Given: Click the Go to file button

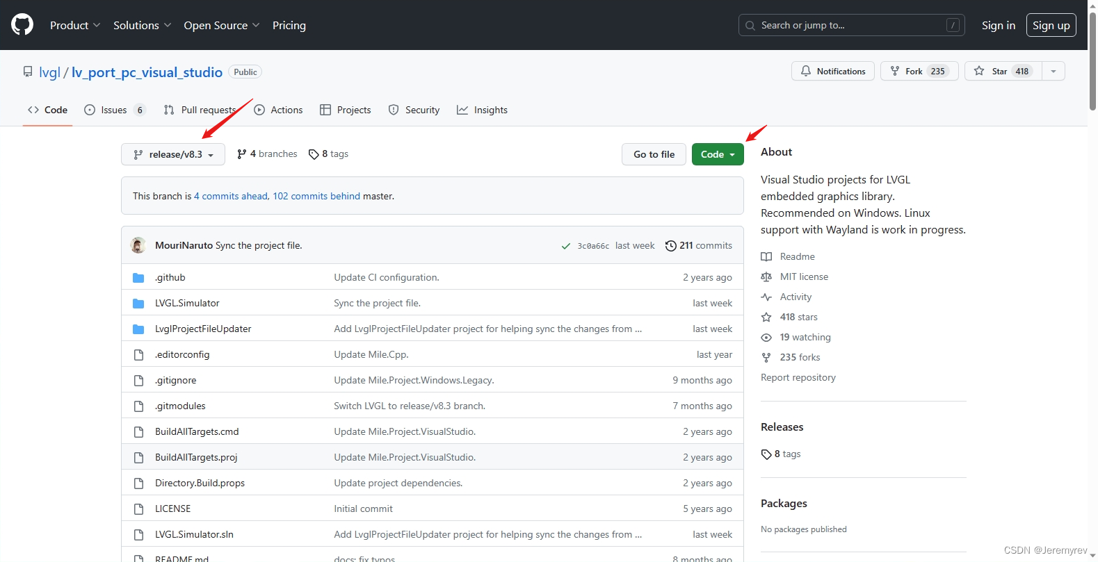Looking at the screenshot, I should point(654,154).
